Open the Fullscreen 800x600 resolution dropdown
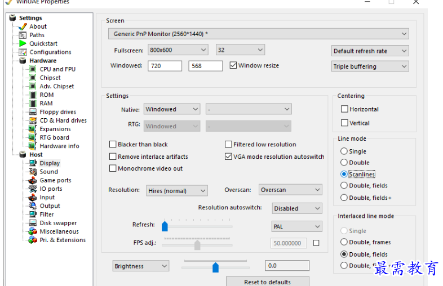Screen dimensions: 443x286 pos(178,50)
